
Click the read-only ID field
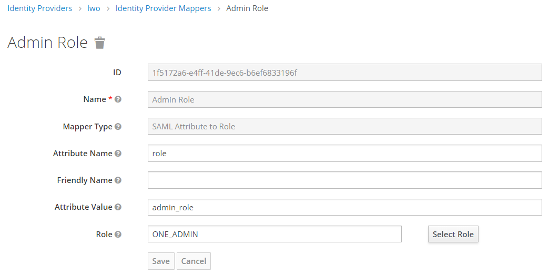pos(344,73)
